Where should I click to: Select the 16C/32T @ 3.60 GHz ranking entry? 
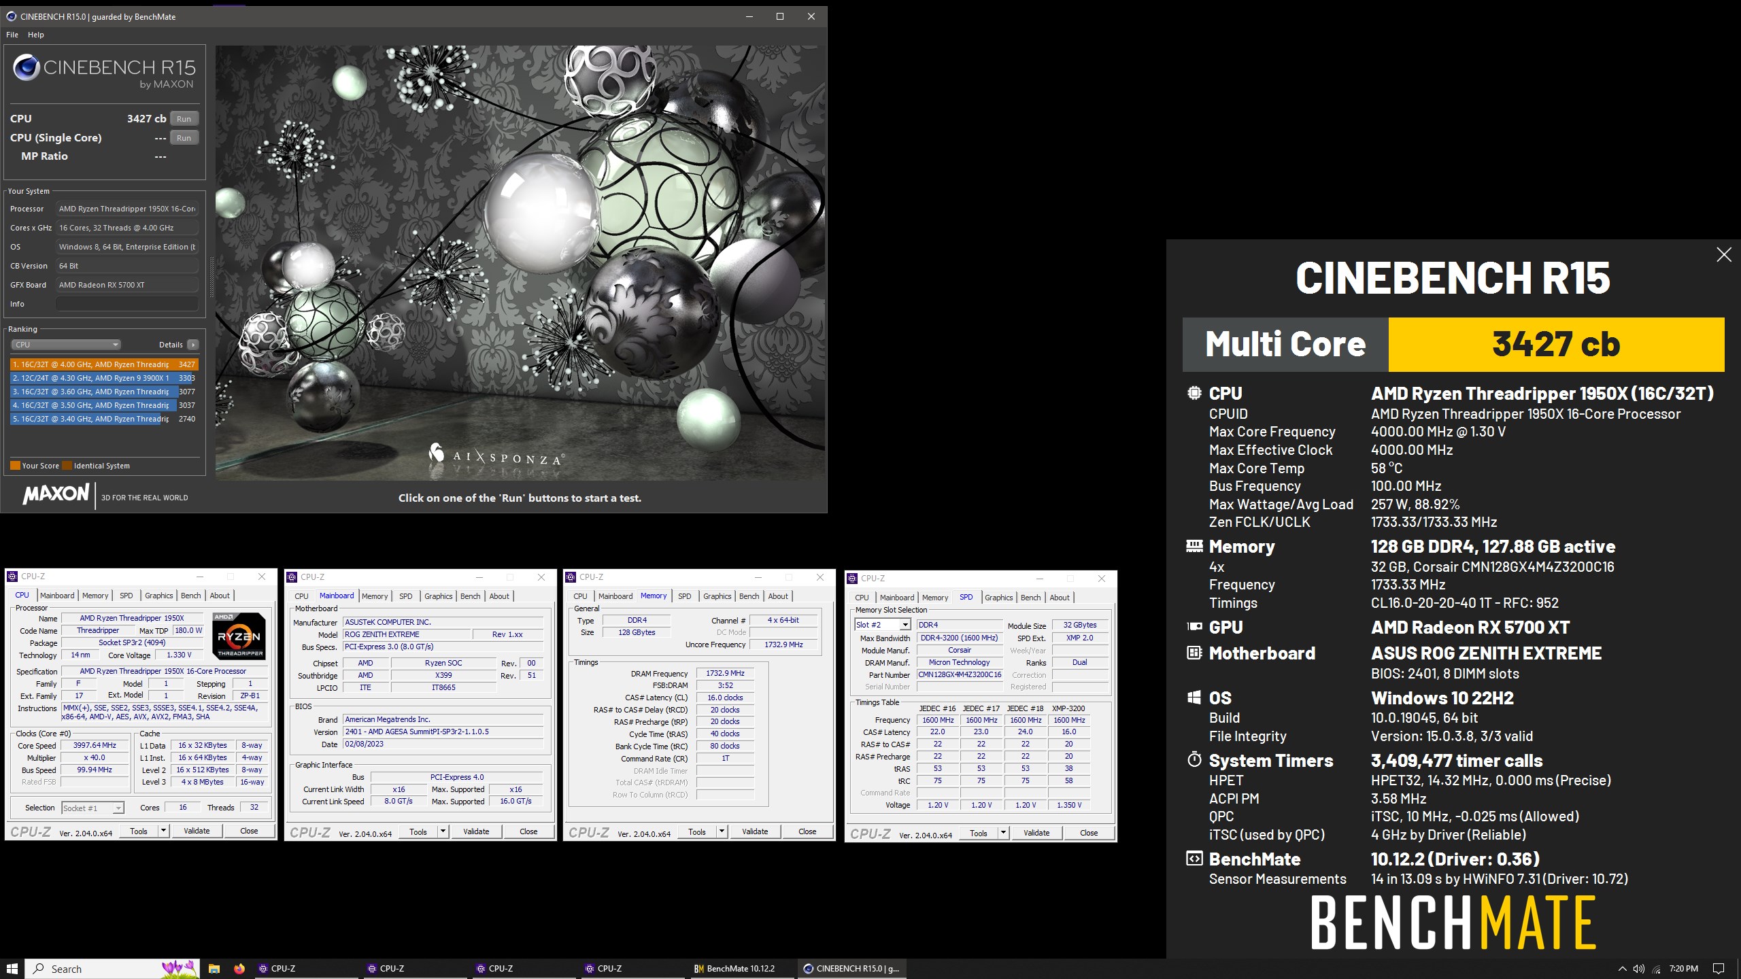103,392
